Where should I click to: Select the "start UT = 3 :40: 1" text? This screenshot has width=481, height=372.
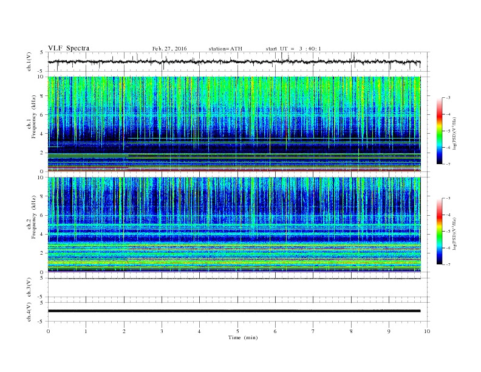293,49
